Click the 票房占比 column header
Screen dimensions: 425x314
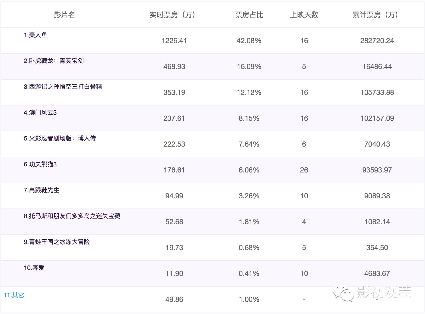[x=249, y=15]
